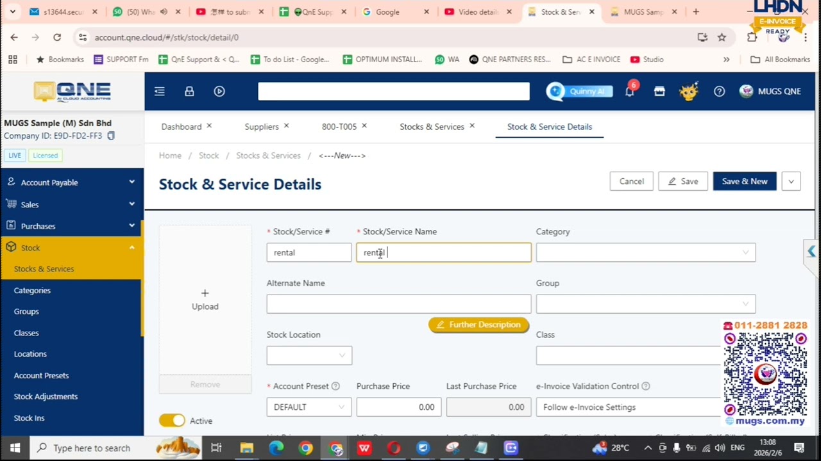Click Save & New button
Screen dimensions: 821x461
point(745,181)
